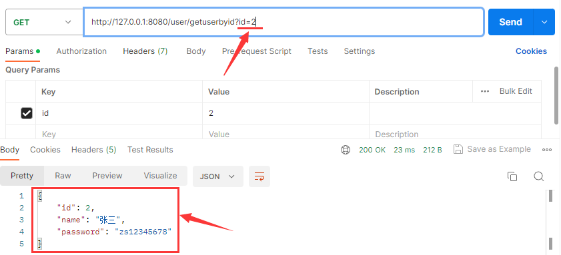The width and height of the screenshot is (561, 255).
Task: Click the "password" key in the response
Action: (81, 232)
